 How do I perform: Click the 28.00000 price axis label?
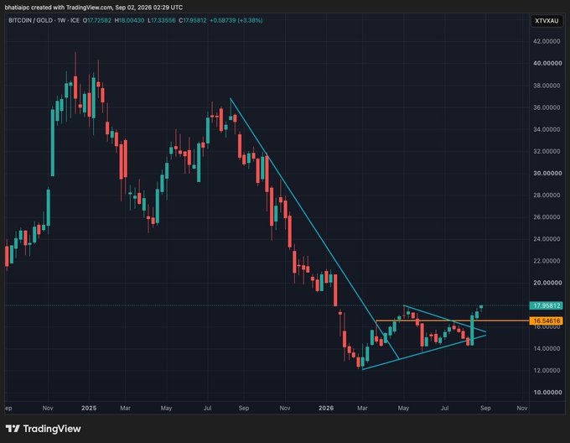tap(547, 195)
